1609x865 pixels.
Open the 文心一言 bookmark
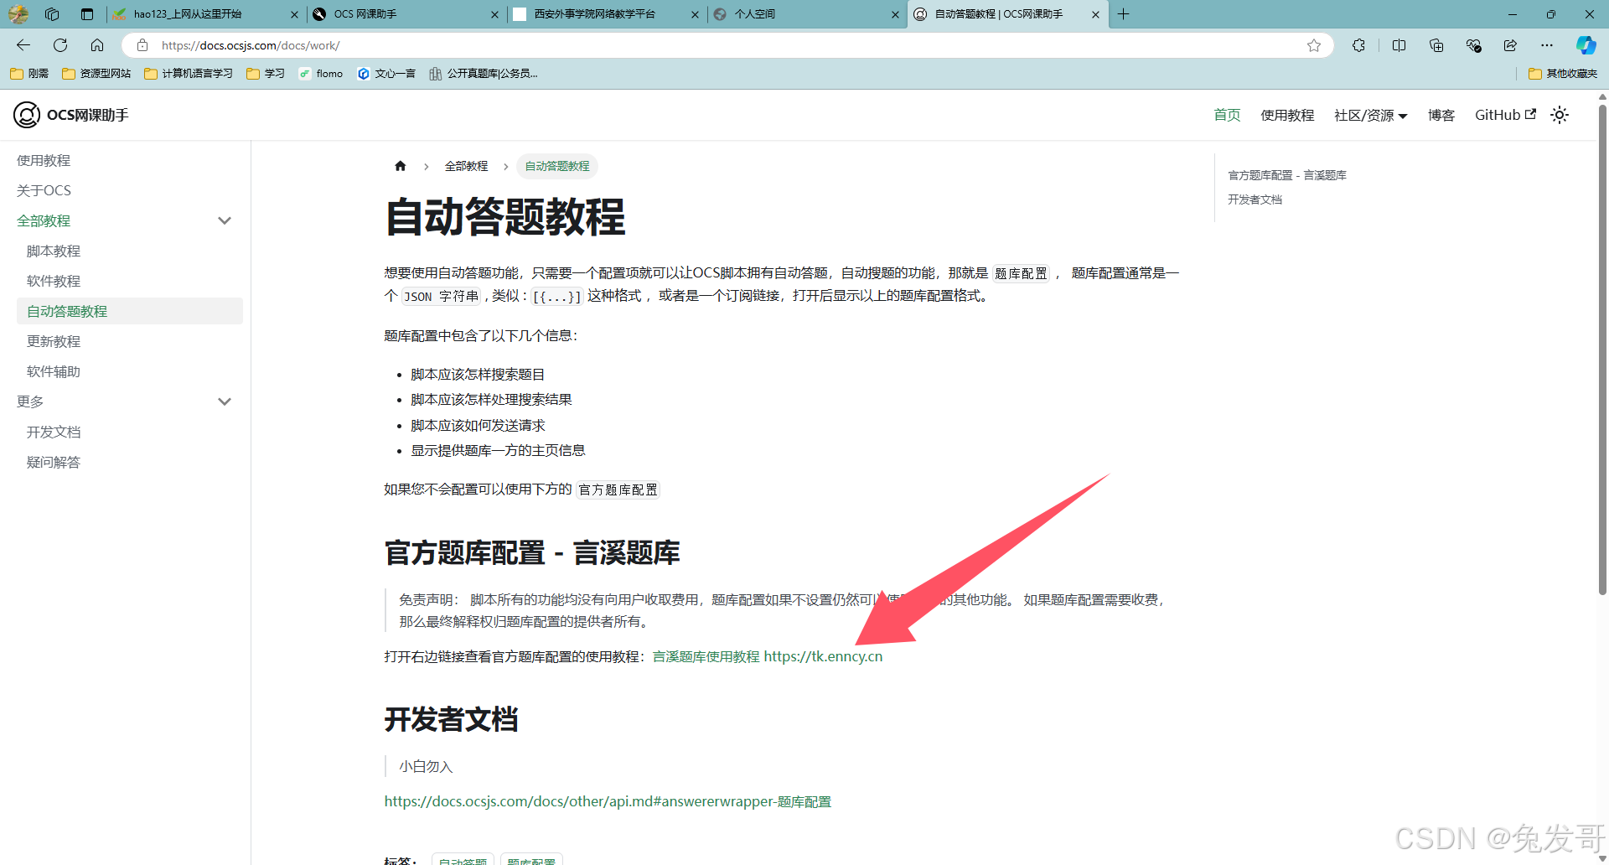click(x=386, y=74)
